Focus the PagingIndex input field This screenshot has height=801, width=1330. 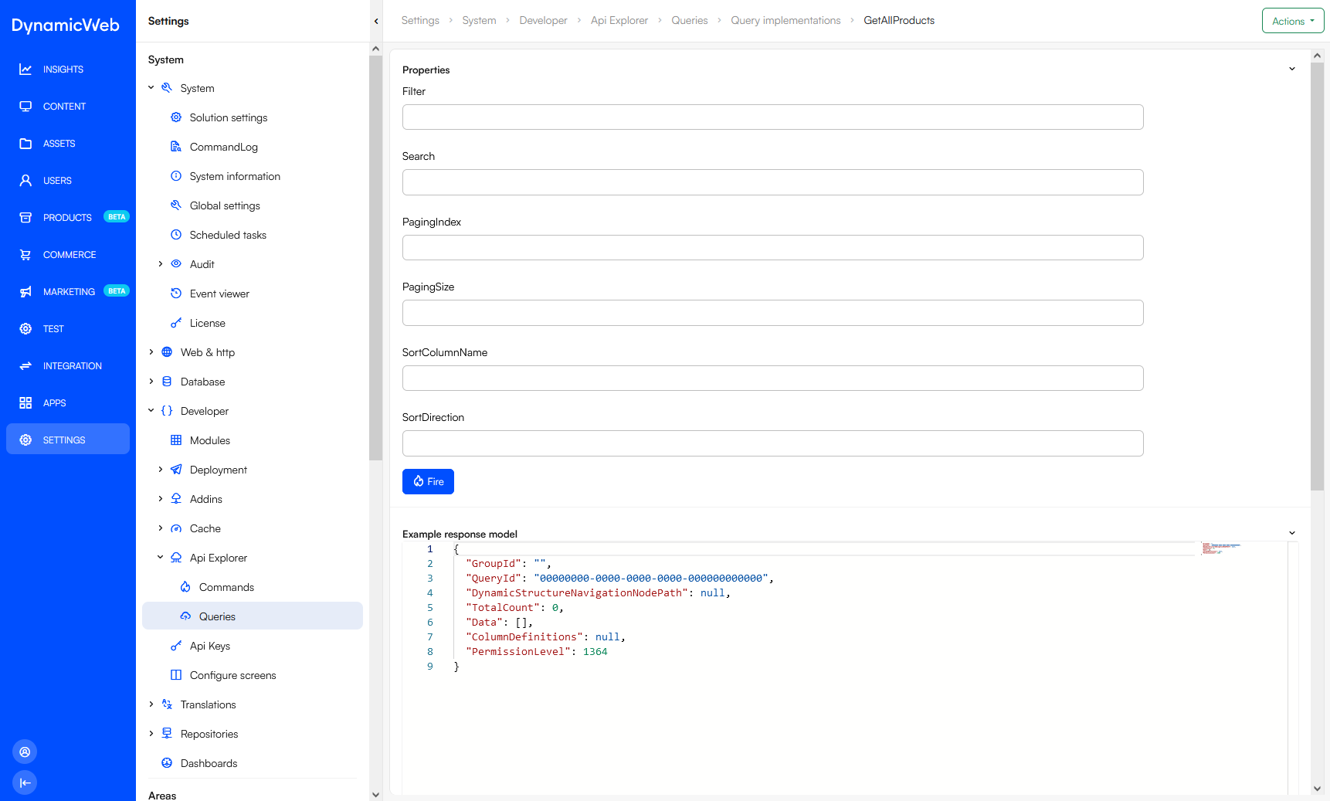coord(772,248)
